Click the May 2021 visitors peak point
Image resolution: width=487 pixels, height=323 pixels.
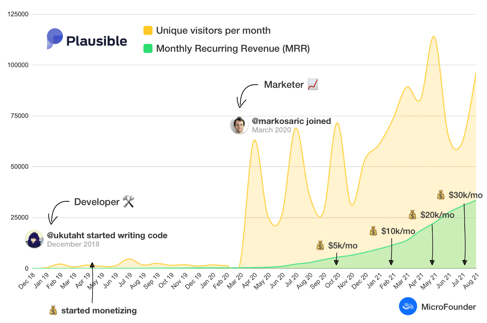coord(434,36)
